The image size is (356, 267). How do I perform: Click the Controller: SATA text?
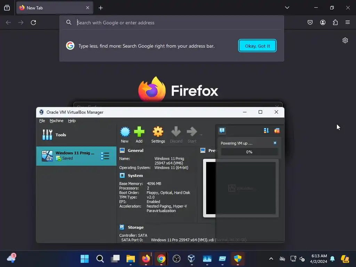point(133,235)
